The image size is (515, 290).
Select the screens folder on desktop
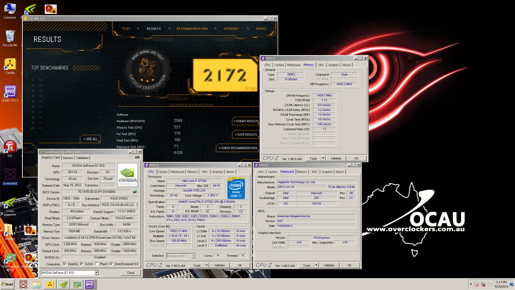click(x=10, y=232)
